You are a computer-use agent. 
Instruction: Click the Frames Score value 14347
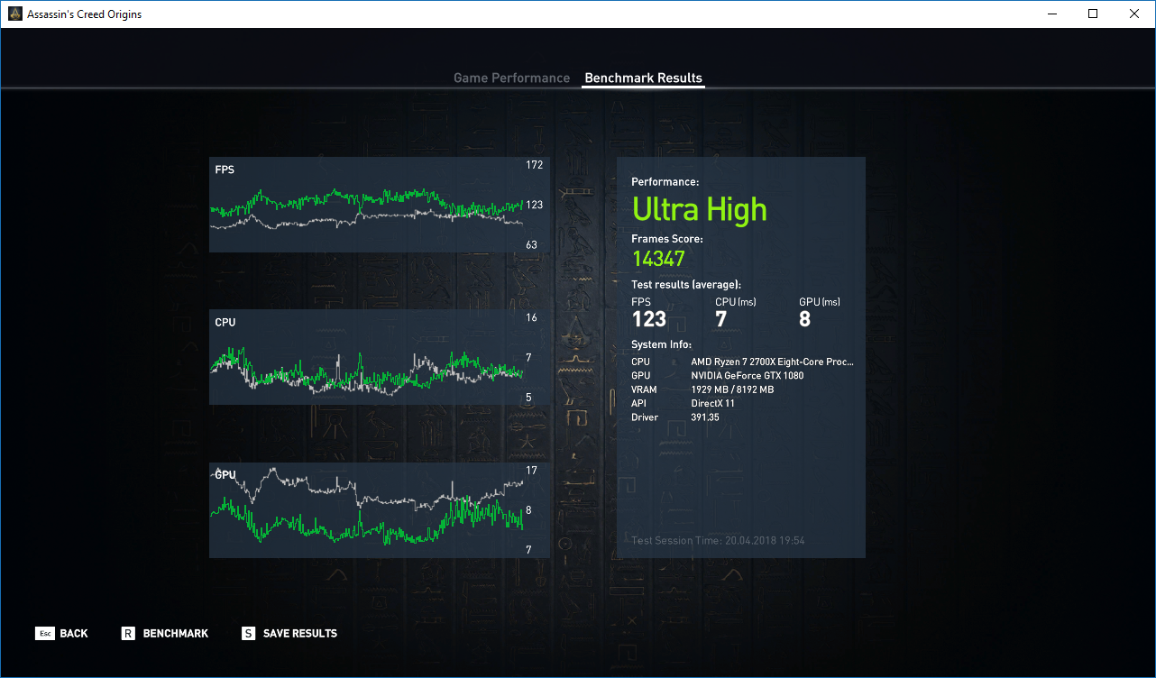point(658,259)
